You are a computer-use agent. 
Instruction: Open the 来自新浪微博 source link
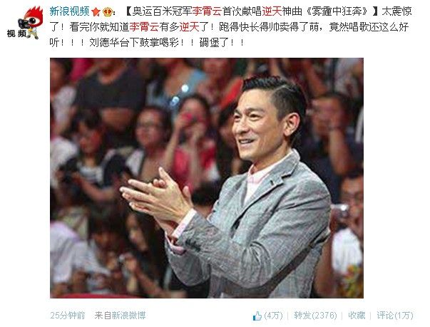[120, 316]
